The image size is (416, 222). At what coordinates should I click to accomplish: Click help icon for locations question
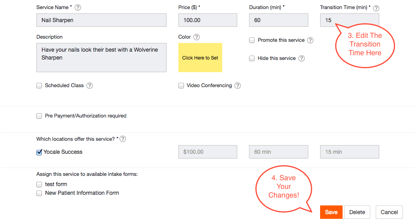123,139
